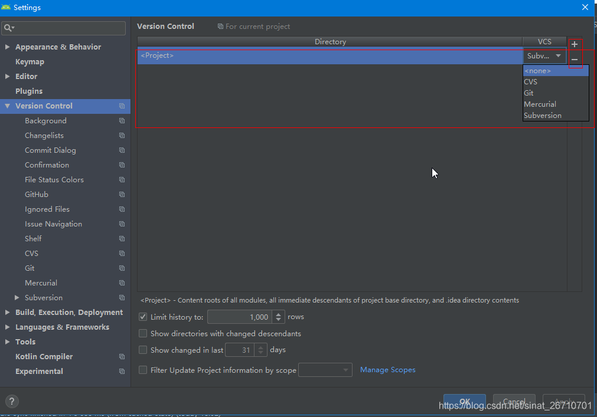Decrease history rows limit with down arrow
The width and height of the screenshot is (597, 417).
click(278, 320)
